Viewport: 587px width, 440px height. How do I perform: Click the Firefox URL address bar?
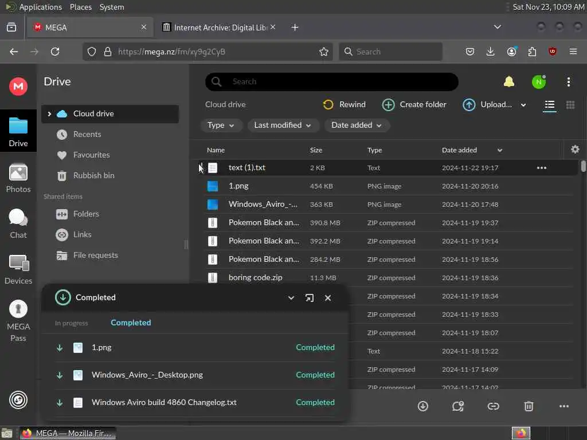208,52
